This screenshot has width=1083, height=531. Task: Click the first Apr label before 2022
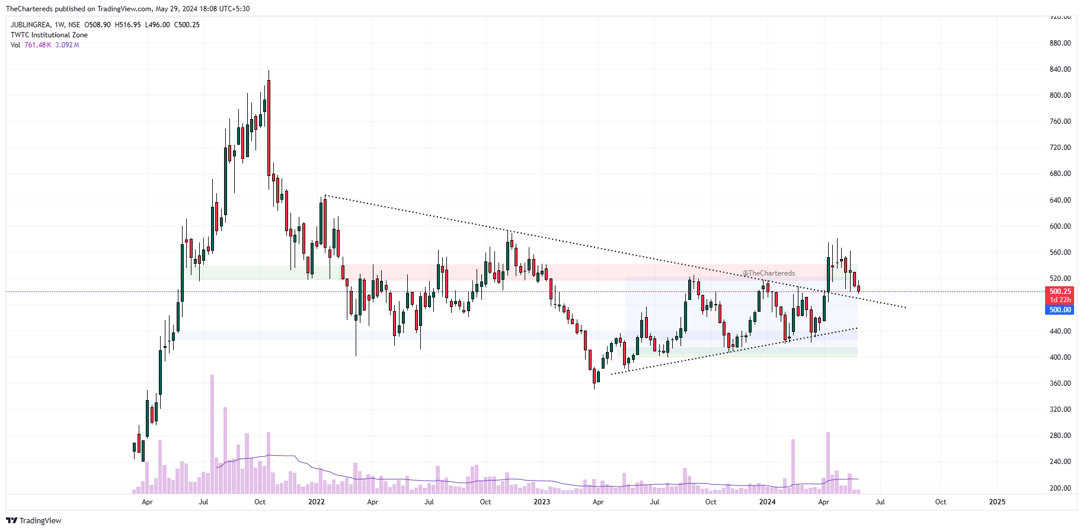coord(148,502)
